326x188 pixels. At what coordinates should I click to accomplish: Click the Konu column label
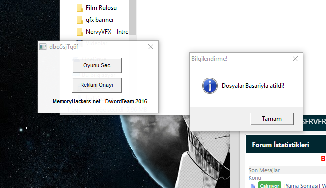pos(255,178)
